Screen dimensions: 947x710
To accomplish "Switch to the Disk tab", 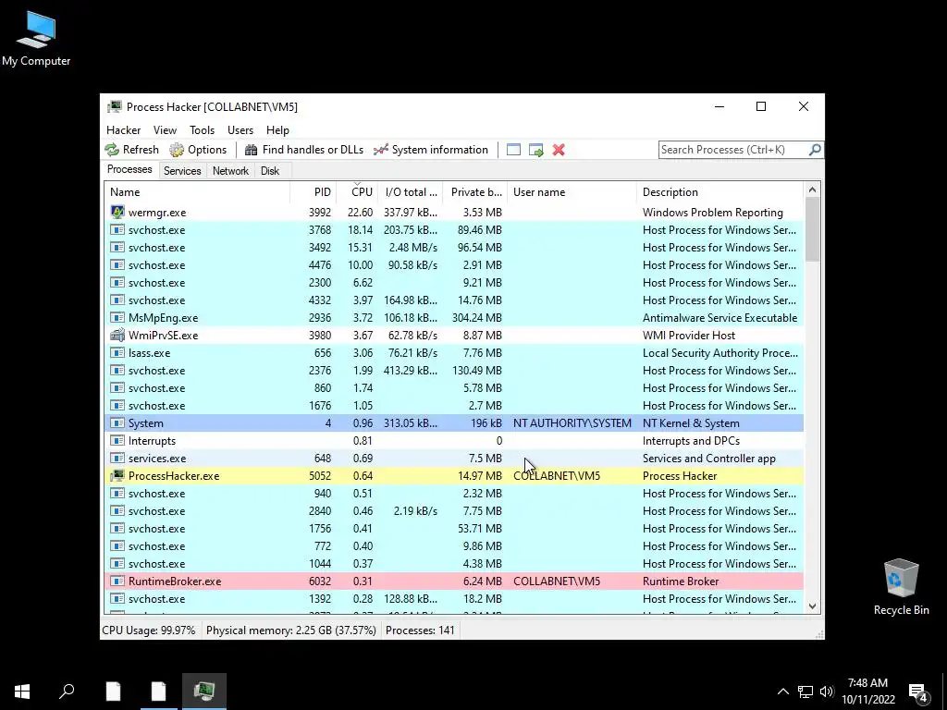I will (x=270, y=171).
